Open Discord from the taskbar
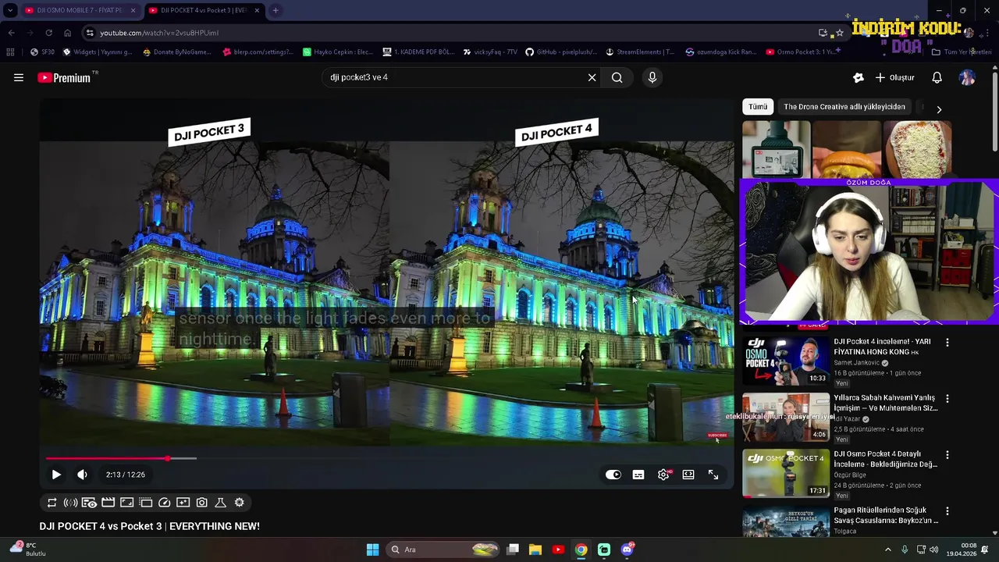 [x=627, y=550]
